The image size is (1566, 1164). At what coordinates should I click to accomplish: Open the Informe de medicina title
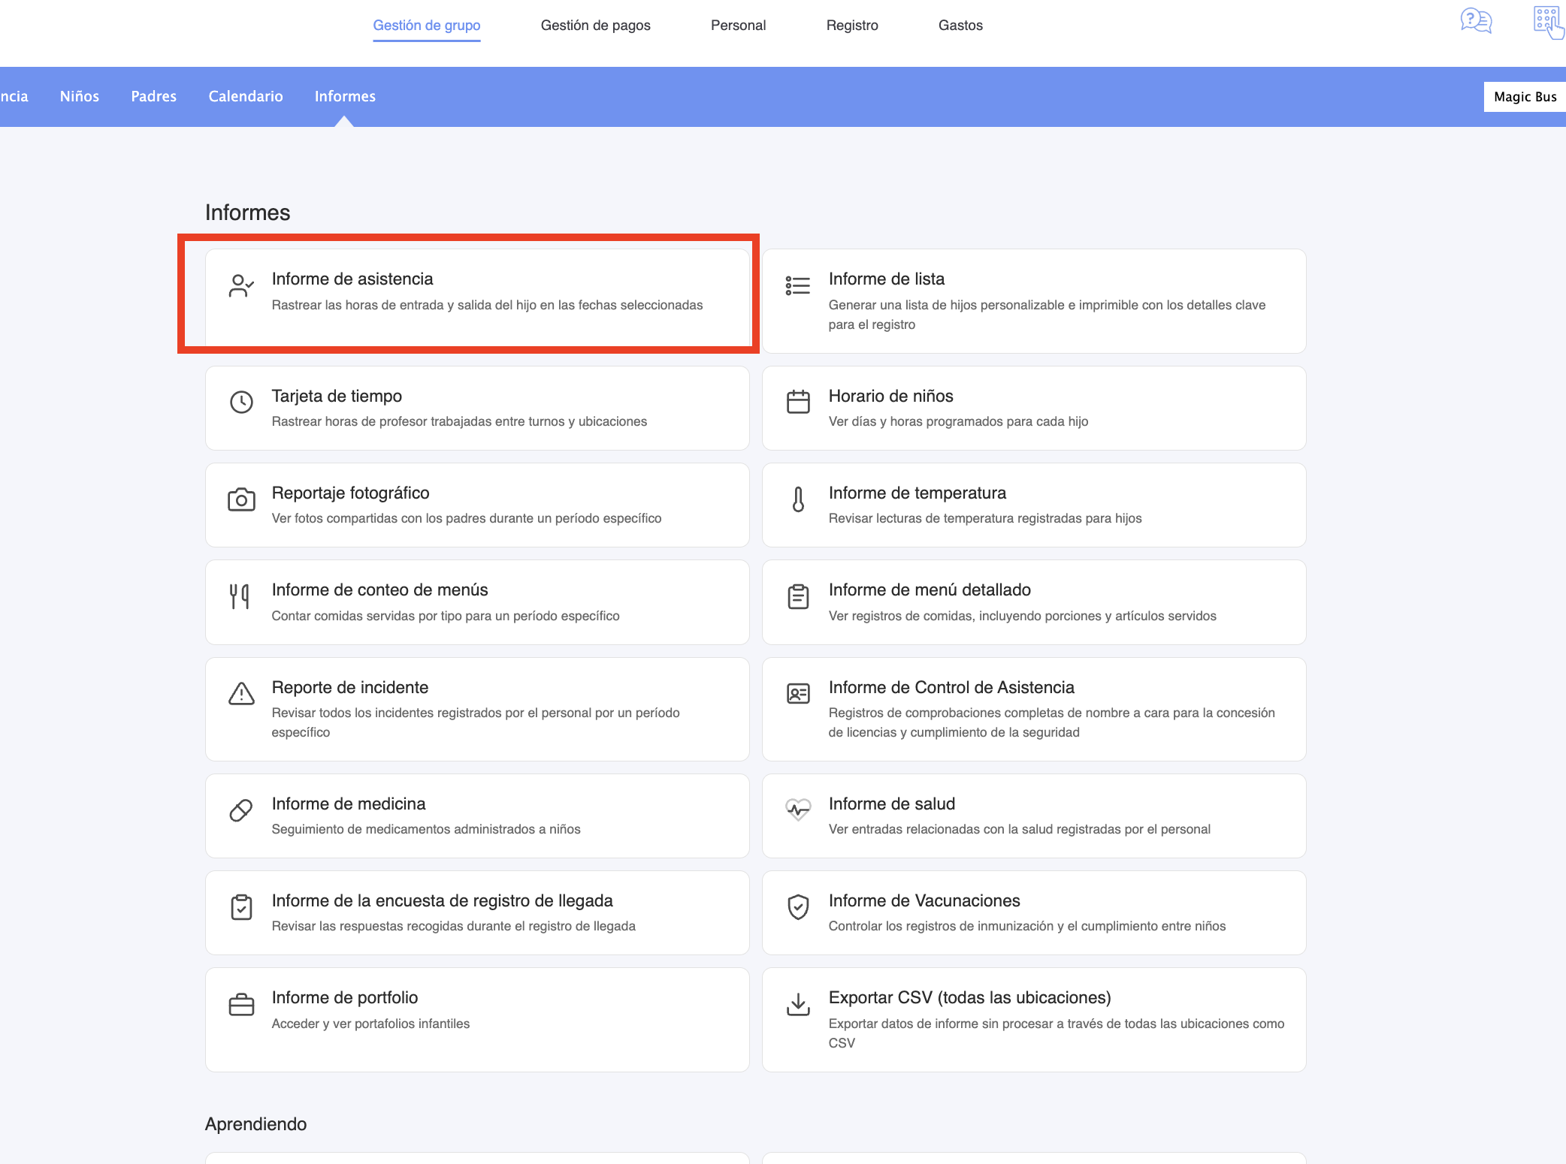[x=349, y=804]
